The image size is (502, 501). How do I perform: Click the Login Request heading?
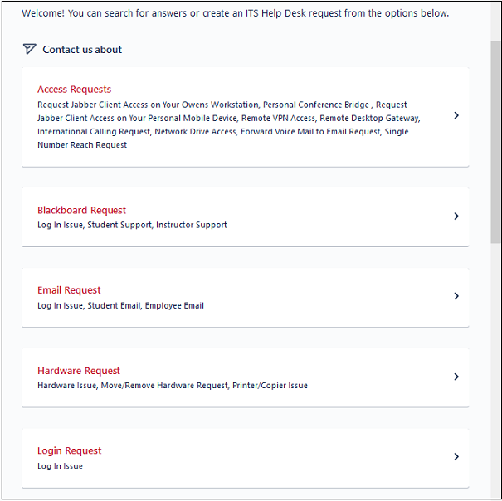pyautogui.click(x=69, y=451)
